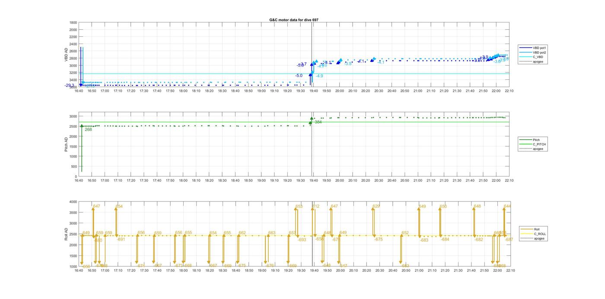Click the '2400' tick on VBD axis
This screenshot has height=299, width=605.
[x=73, y=44]
